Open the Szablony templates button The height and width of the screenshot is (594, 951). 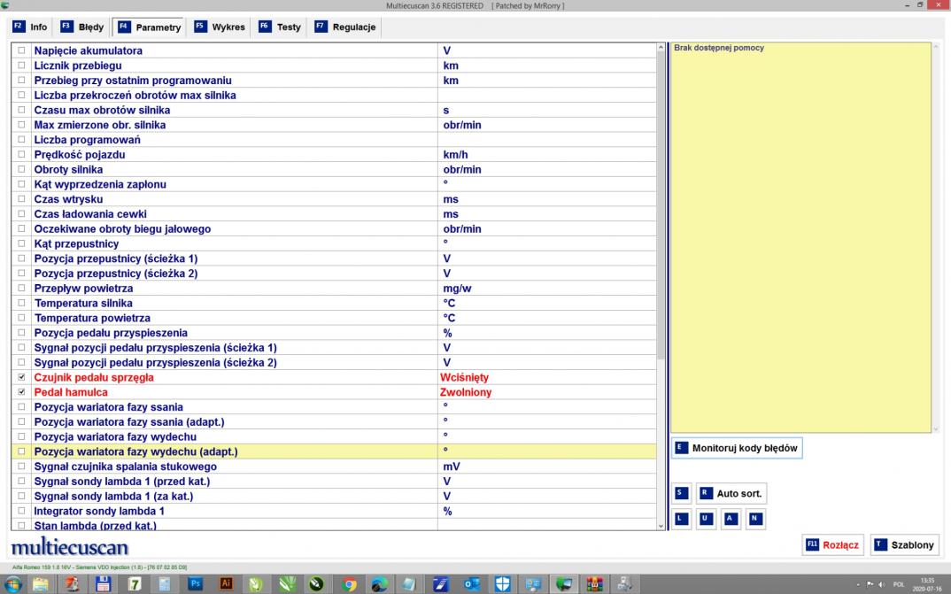pyautogui.click(x=904, y=545)
